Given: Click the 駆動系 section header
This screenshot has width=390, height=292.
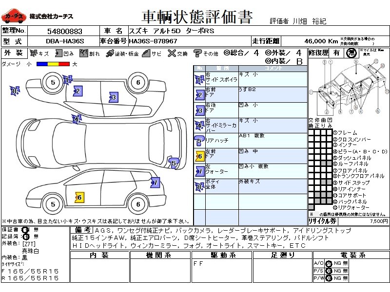Looking at the screenshot, I should coord(222,255).
